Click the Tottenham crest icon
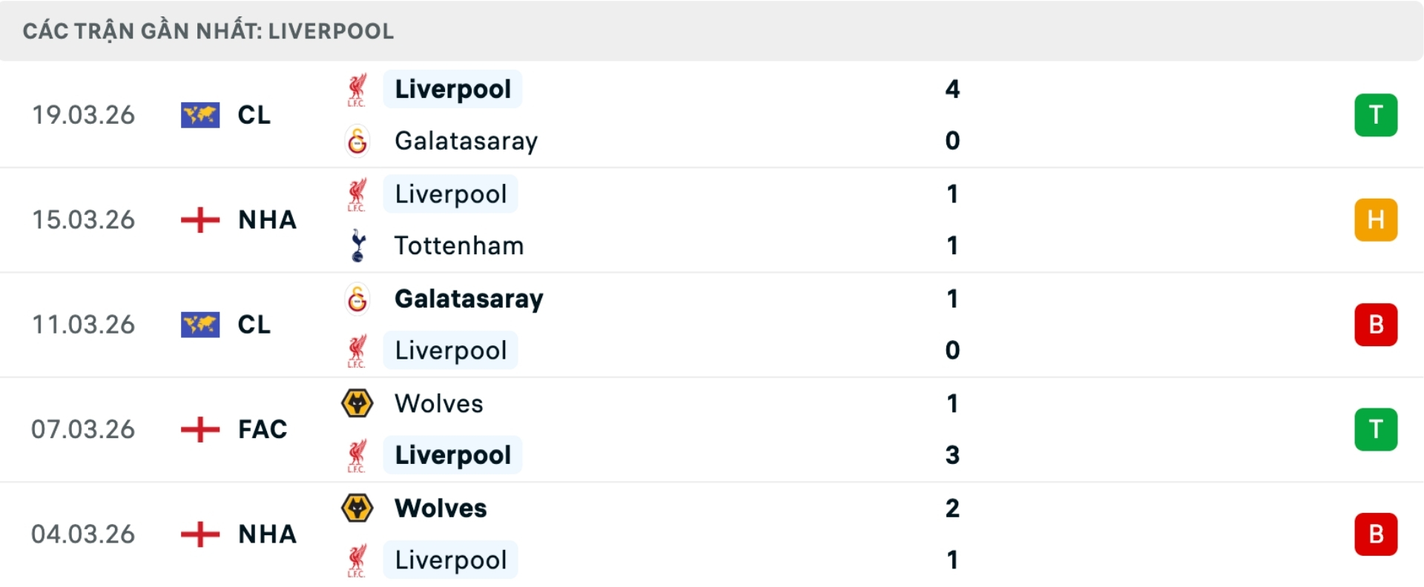 [x=357, y=245]
